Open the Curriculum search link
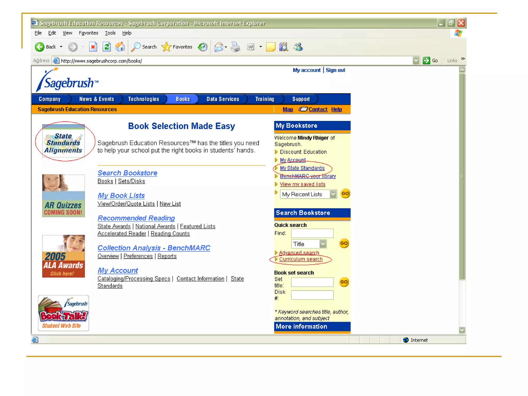Screen dimensions: 528x396 (301, 259)
